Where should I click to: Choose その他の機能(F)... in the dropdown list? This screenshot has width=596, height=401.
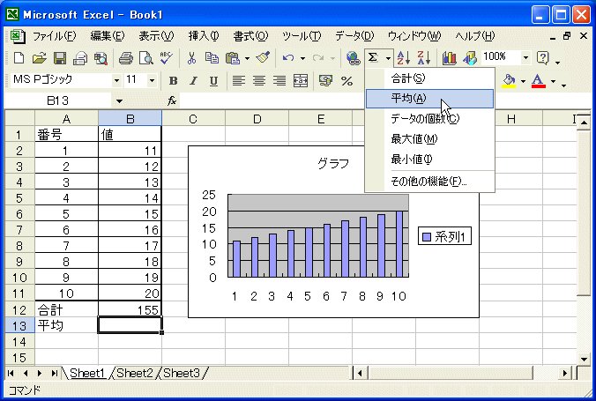pyautogui.click(x=428, y=182)
